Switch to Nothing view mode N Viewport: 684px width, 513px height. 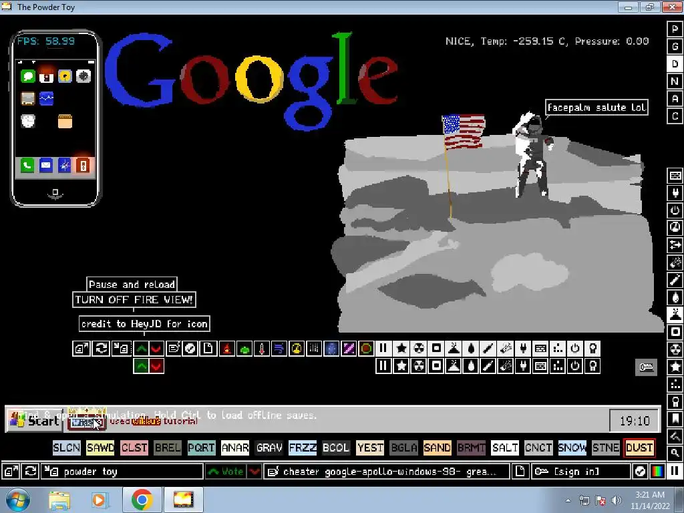coord(675,81)
